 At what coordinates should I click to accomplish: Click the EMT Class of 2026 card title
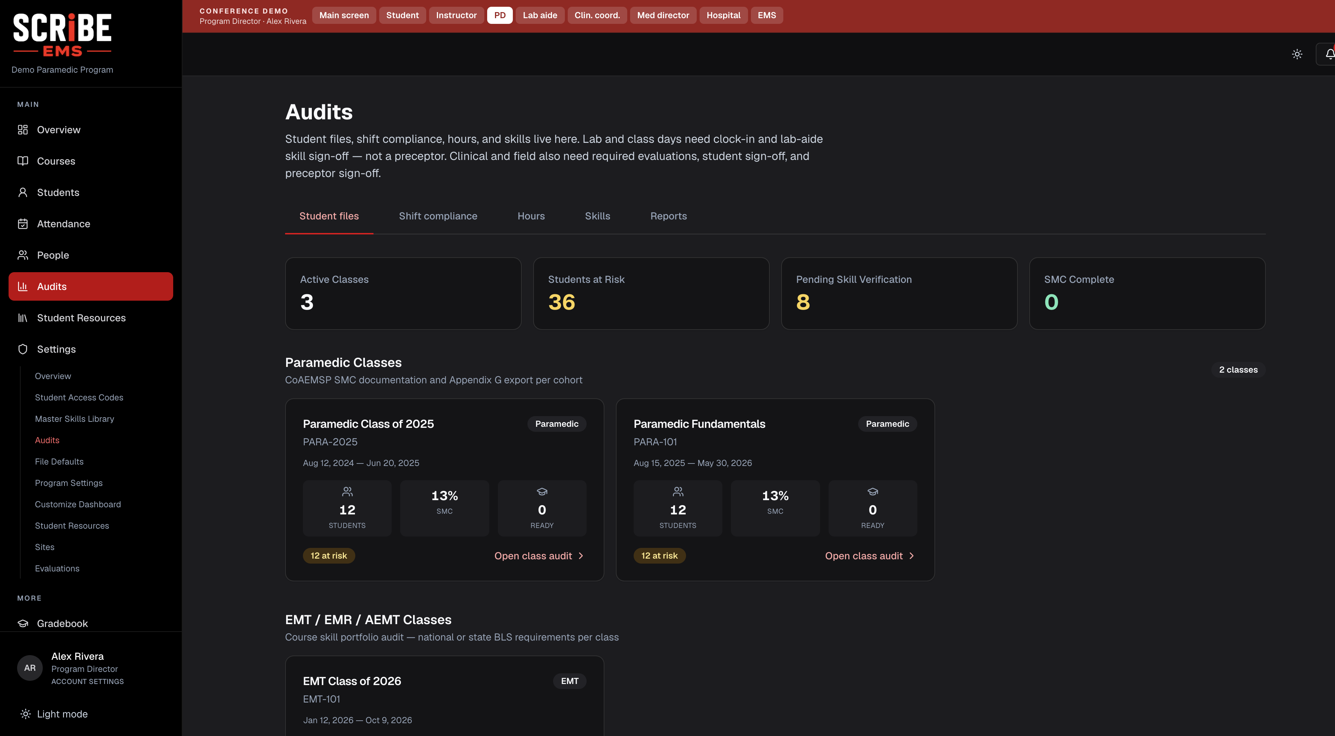(x=352, y=681)
